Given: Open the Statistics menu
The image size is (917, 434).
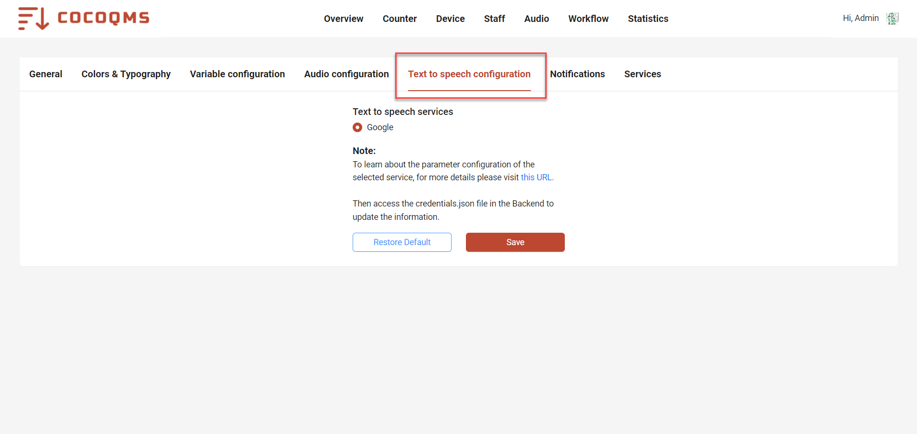Looking at the screenshot, I should point(648,19).
